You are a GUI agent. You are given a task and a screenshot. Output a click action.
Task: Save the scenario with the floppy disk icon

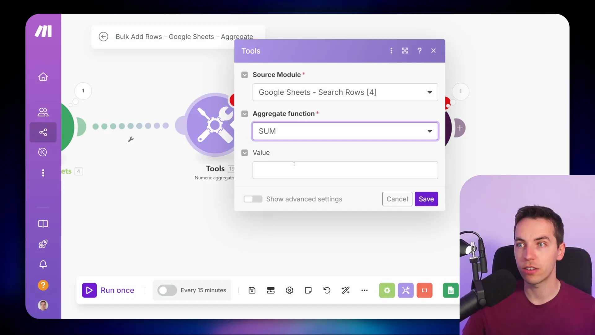click(x=252, y=290)
